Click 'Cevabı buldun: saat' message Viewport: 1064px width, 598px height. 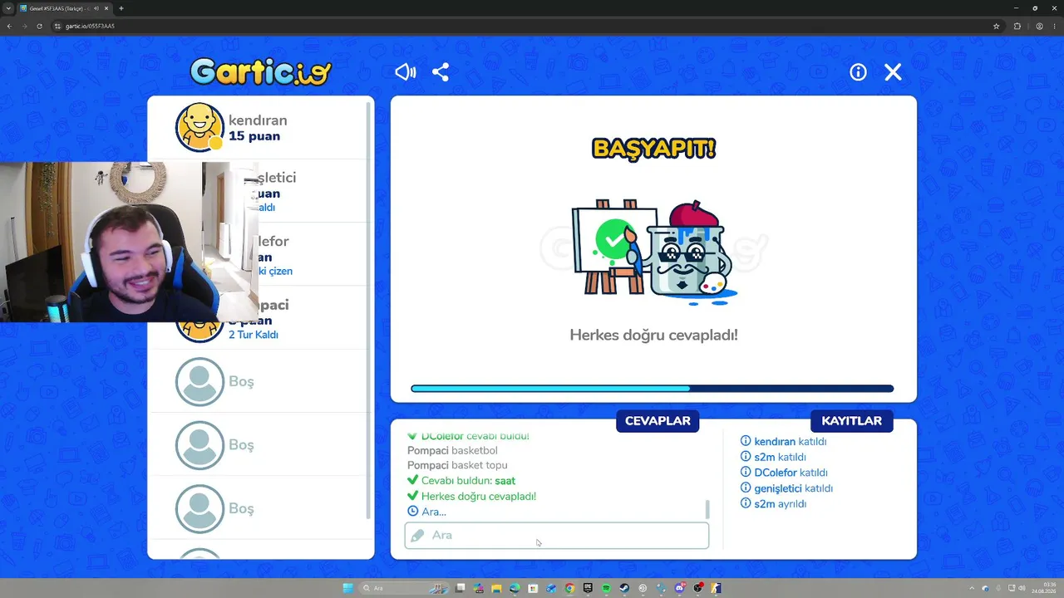click(461, 481)
